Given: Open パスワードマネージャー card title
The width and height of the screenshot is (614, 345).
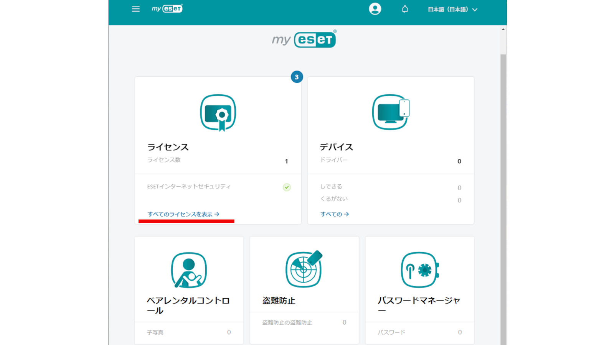Looking at the screenshot, I should 419,306.
